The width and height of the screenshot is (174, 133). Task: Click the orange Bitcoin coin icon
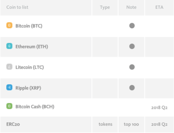[9, 25]
